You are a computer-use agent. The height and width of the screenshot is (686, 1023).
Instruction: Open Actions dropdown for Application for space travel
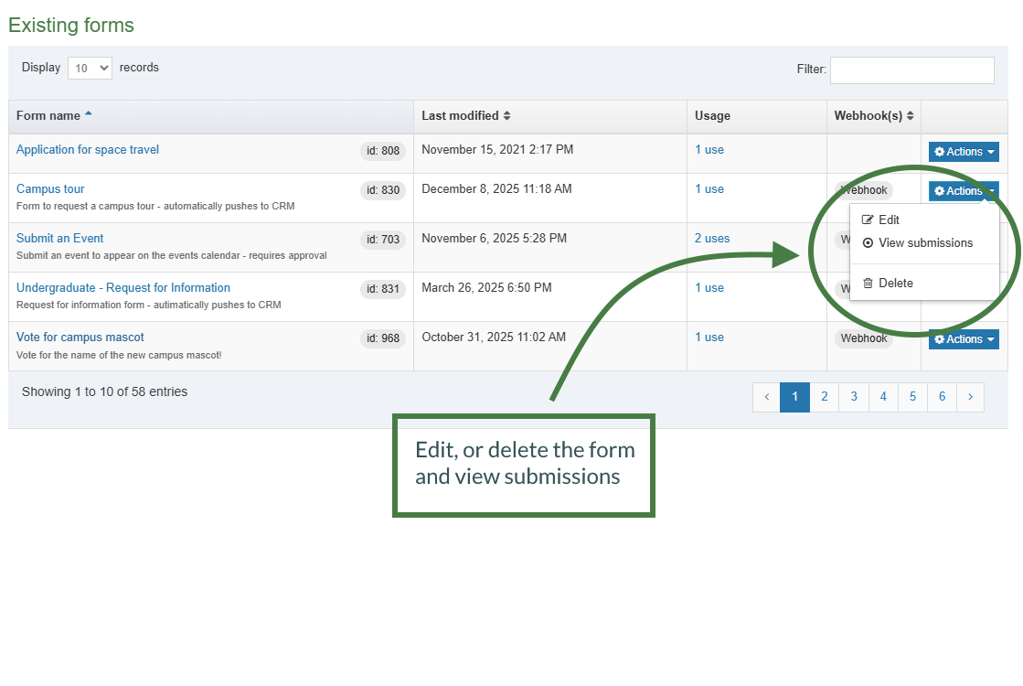tap(964, 152)
